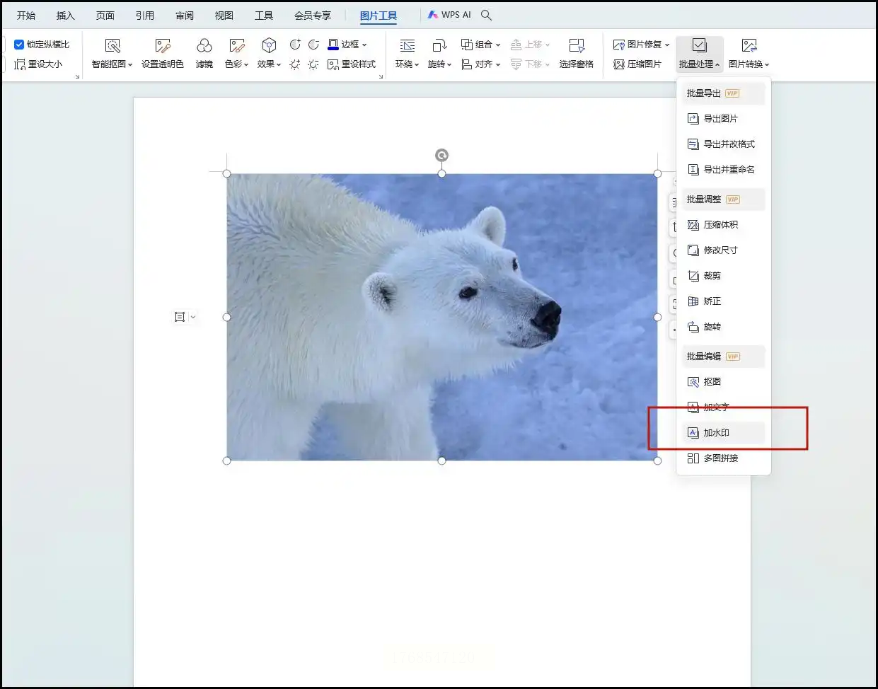Switch to the 插入 ribbon tab
Screen dimensions: 878x689
click(65, 15)
